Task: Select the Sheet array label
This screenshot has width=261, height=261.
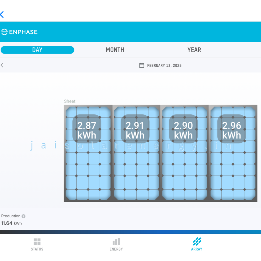Action: coord(70,101)
